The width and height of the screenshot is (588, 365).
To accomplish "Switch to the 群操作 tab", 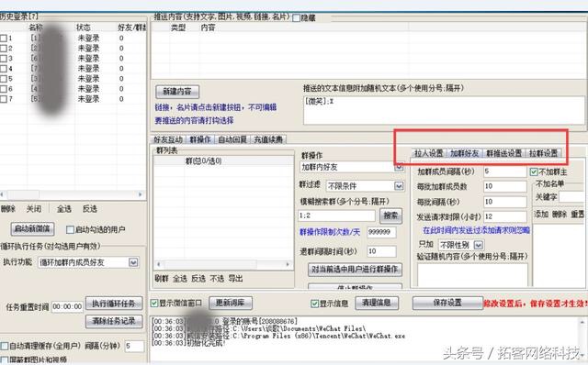I will [x=200, y=139].
